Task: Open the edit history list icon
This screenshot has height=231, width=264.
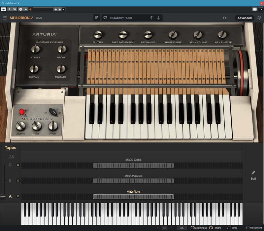Action: 164,228
